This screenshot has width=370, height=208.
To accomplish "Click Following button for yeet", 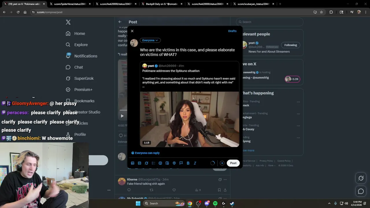I will point(291,45).
